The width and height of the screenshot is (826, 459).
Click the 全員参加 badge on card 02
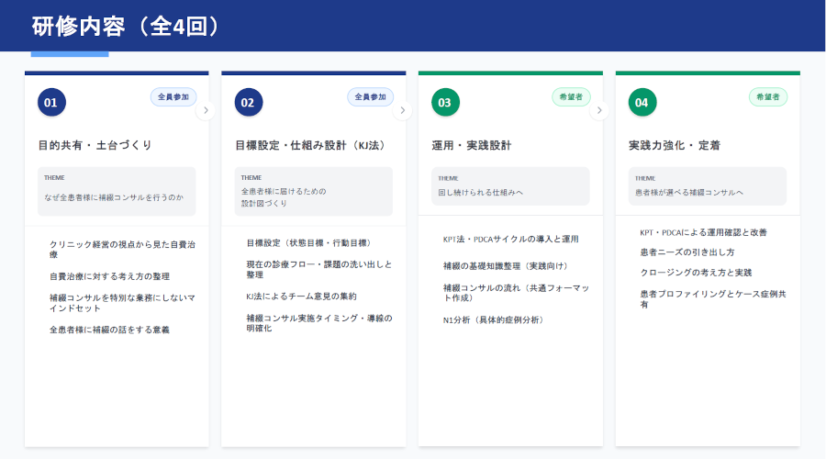coord(371,97)
